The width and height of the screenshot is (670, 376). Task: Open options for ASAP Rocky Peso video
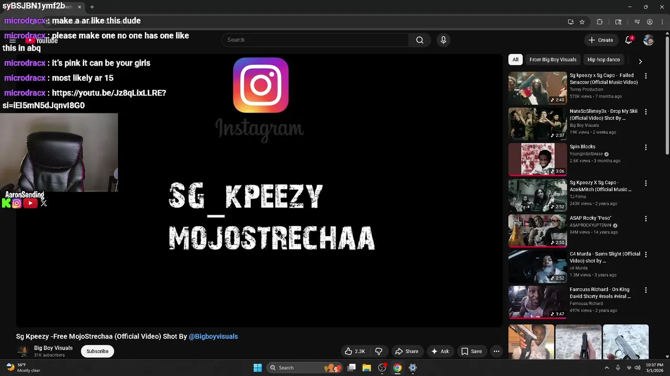[x=646, y=219]
